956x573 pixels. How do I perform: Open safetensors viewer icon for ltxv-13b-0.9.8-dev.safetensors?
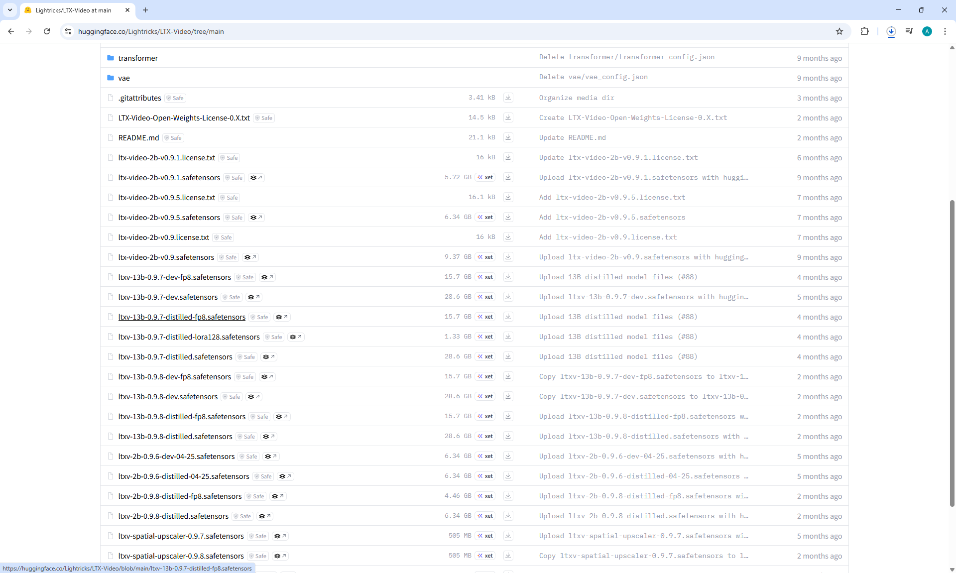pyautogui.click(x=254, y=397)
